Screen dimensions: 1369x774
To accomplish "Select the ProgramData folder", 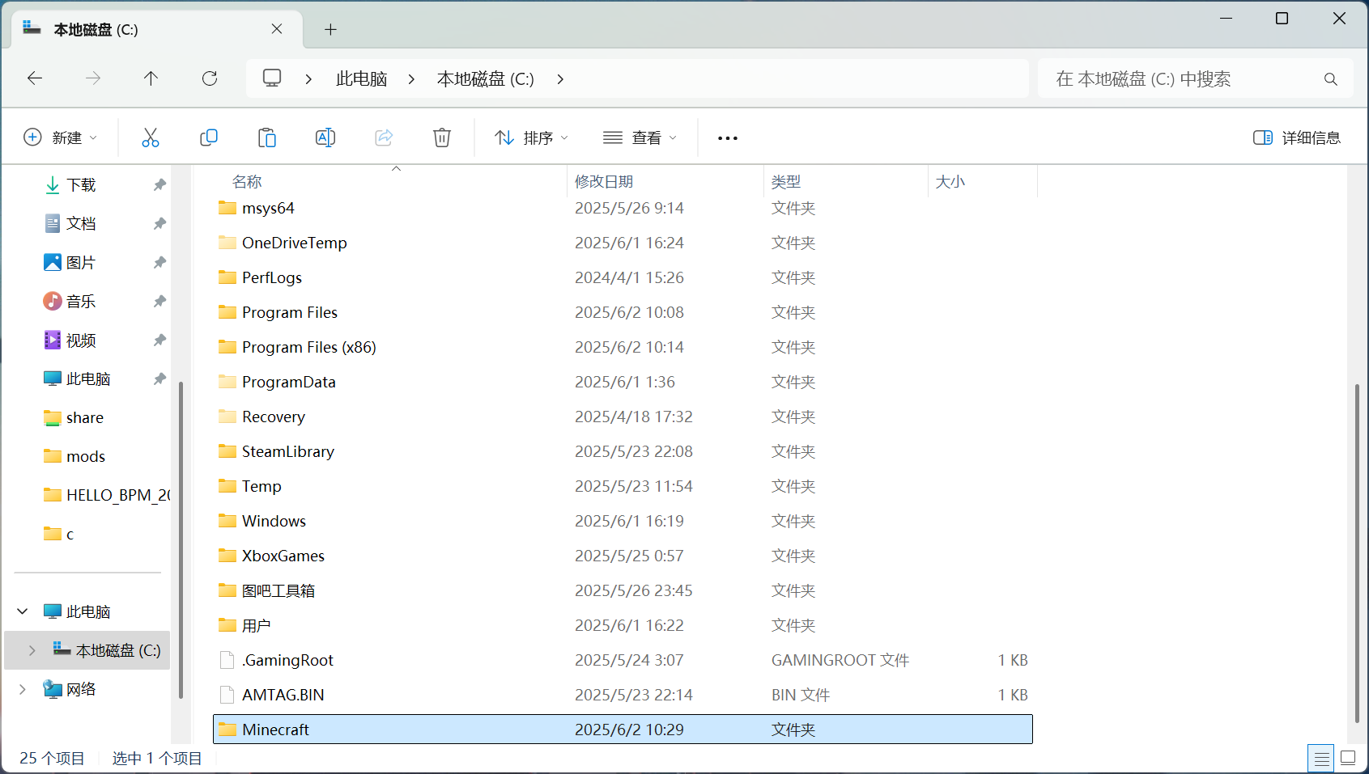I will click(x=623, y=382).
